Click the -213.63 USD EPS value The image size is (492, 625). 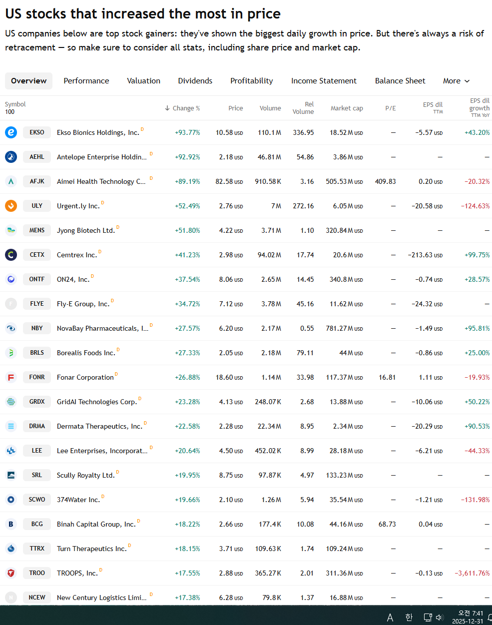tap(425, 255)
